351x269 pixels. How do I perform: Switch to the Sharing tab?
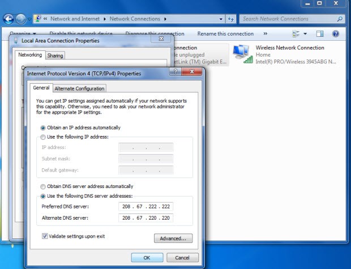pos(55,55)
